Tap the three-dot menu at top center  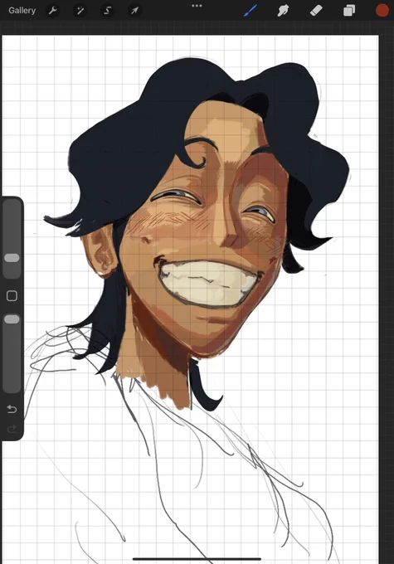[197, 6]
